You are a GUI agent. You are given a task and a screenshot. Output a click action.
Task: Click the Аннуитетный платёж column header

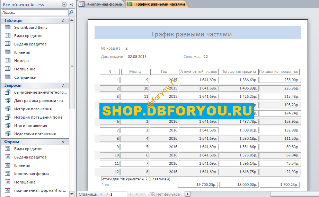(198, 72)
